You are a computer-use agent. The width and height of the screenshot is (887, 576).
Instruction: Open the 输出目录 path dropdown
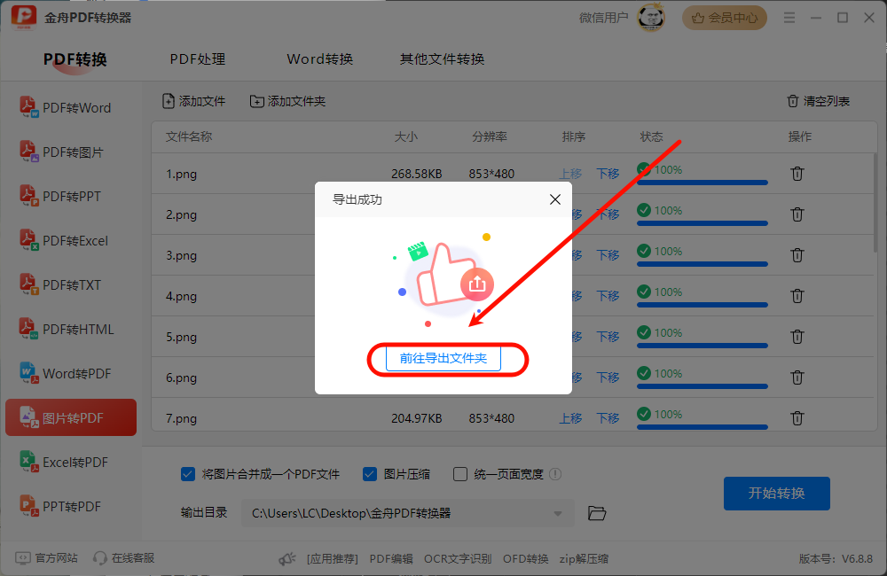[x=559, y=513]
